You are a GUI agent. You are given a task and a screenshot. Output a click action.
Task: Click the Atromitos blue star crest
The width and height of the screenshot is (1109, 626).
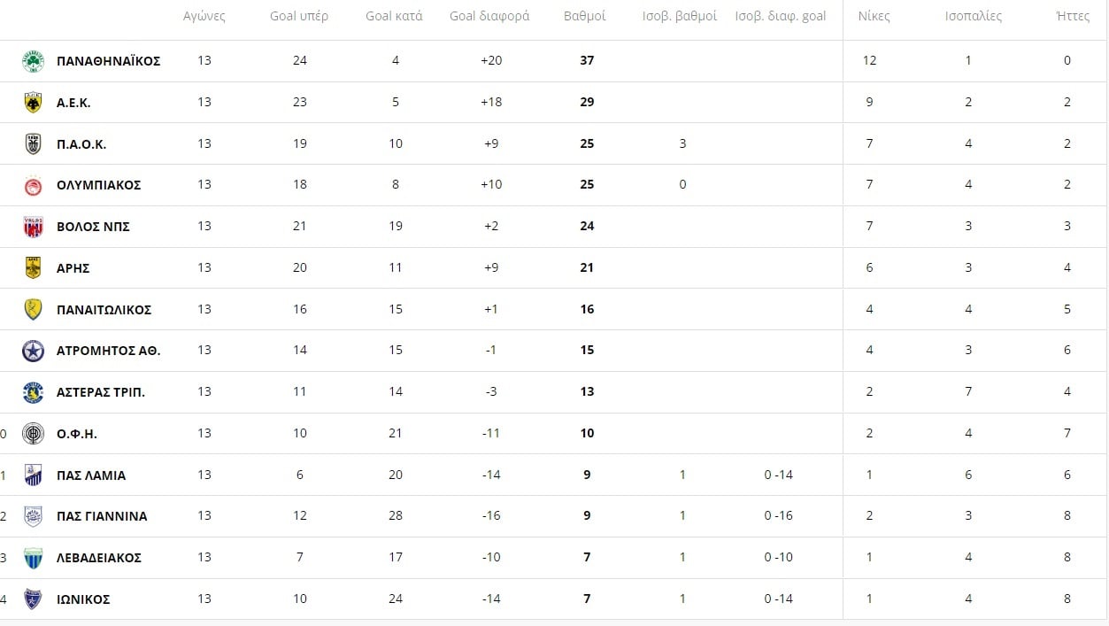pos(33,351)
